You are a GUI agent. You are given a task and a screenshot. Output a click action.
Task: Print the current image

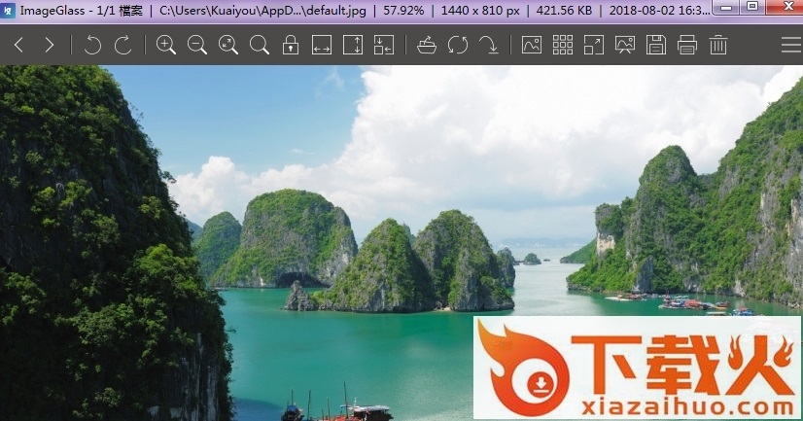click(687, 45)
